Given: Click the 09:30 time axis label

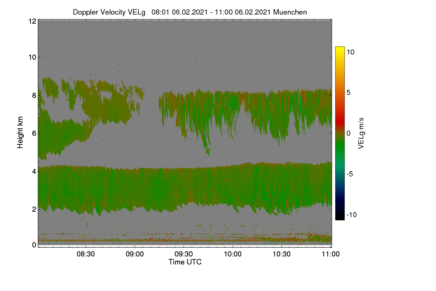Looking at the screenshot, I should click(x=184, y=254).
